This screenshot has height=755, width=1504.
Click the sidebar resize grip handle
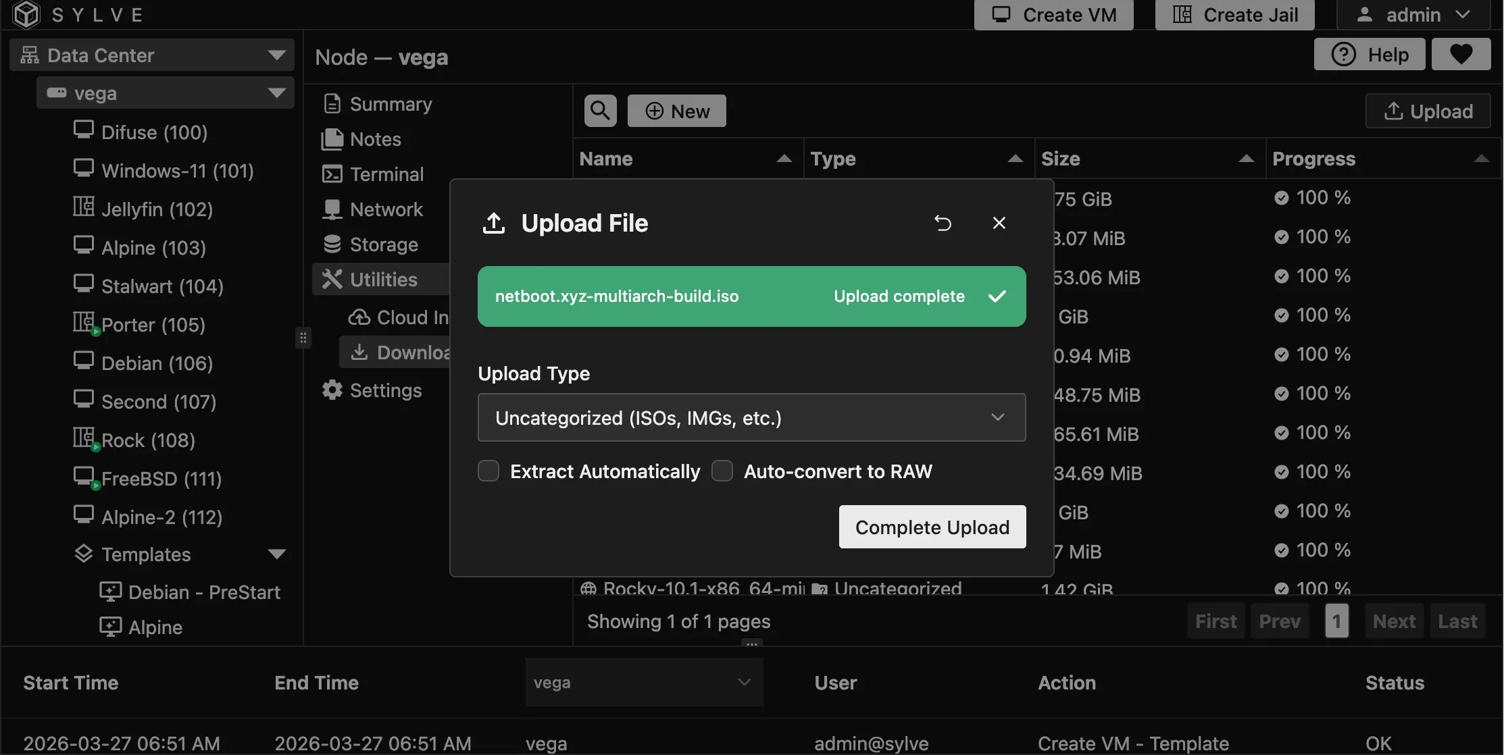point(303,337)
